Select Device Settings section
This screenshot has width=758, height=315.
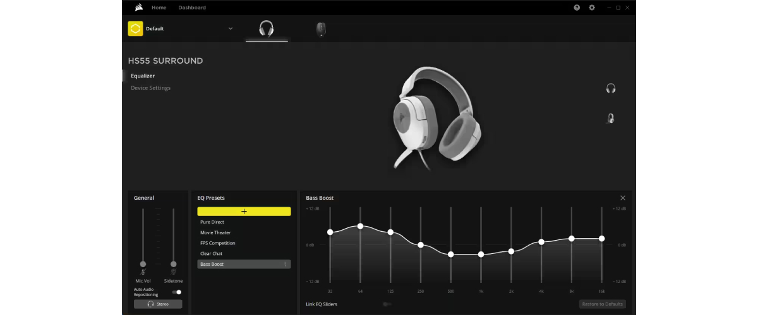point(151,88)
